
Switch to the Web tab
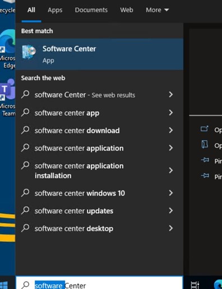pos(127,10)
